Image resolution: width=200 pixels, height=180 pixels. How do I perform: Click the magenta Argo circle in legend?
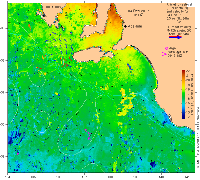[x=166, y=48]
